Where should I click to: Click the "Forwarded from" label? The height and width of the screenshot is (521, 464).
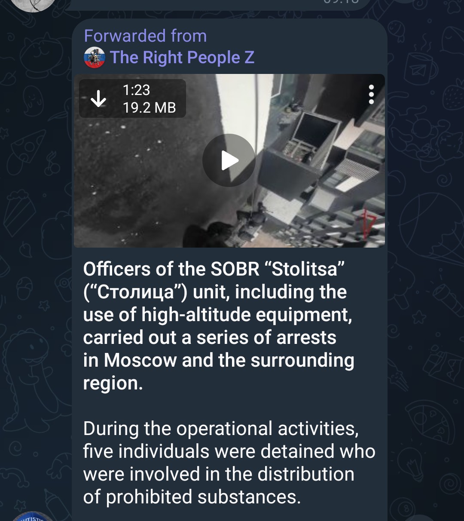(145, 36)
